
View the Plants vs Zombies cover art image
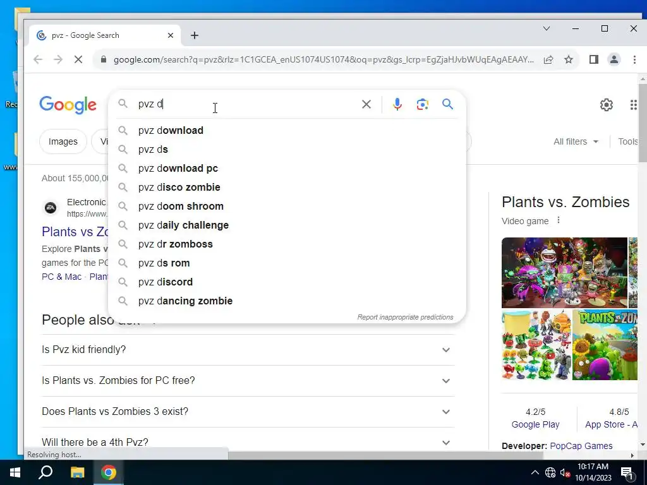click(605, 345)
